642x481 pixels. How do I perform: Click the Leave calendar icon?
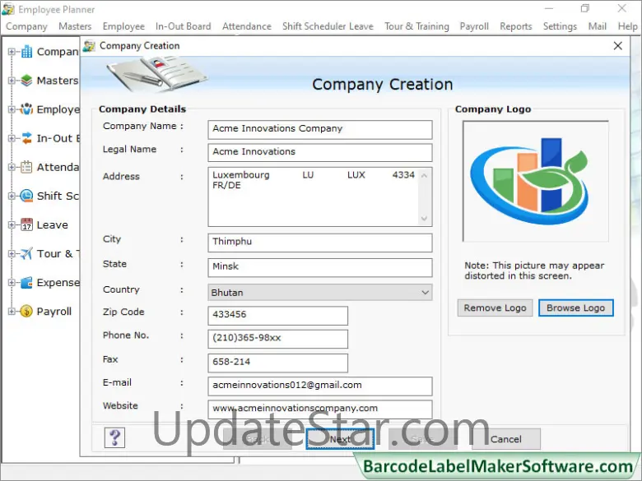pyautogui.click(x=26, y=224)
